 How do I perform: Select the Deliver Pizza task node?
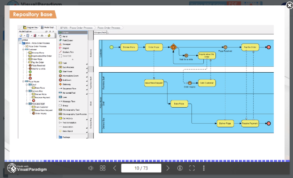coord(225,123)
